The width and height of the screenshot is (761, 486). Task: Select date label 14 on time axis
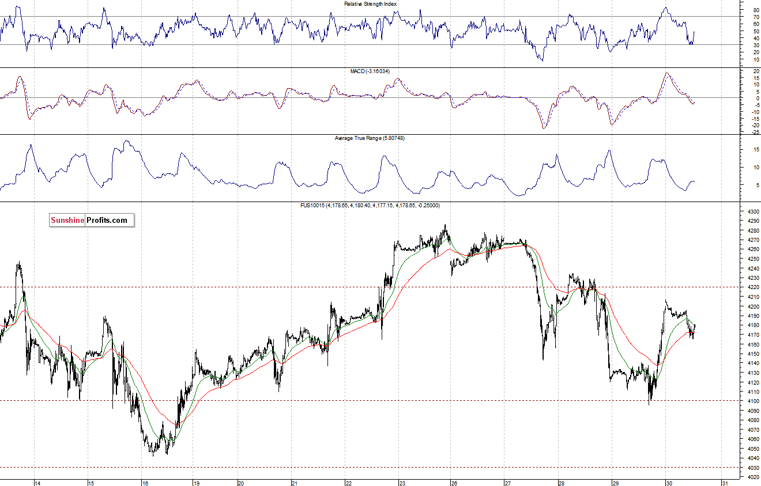tap(36, 483)
